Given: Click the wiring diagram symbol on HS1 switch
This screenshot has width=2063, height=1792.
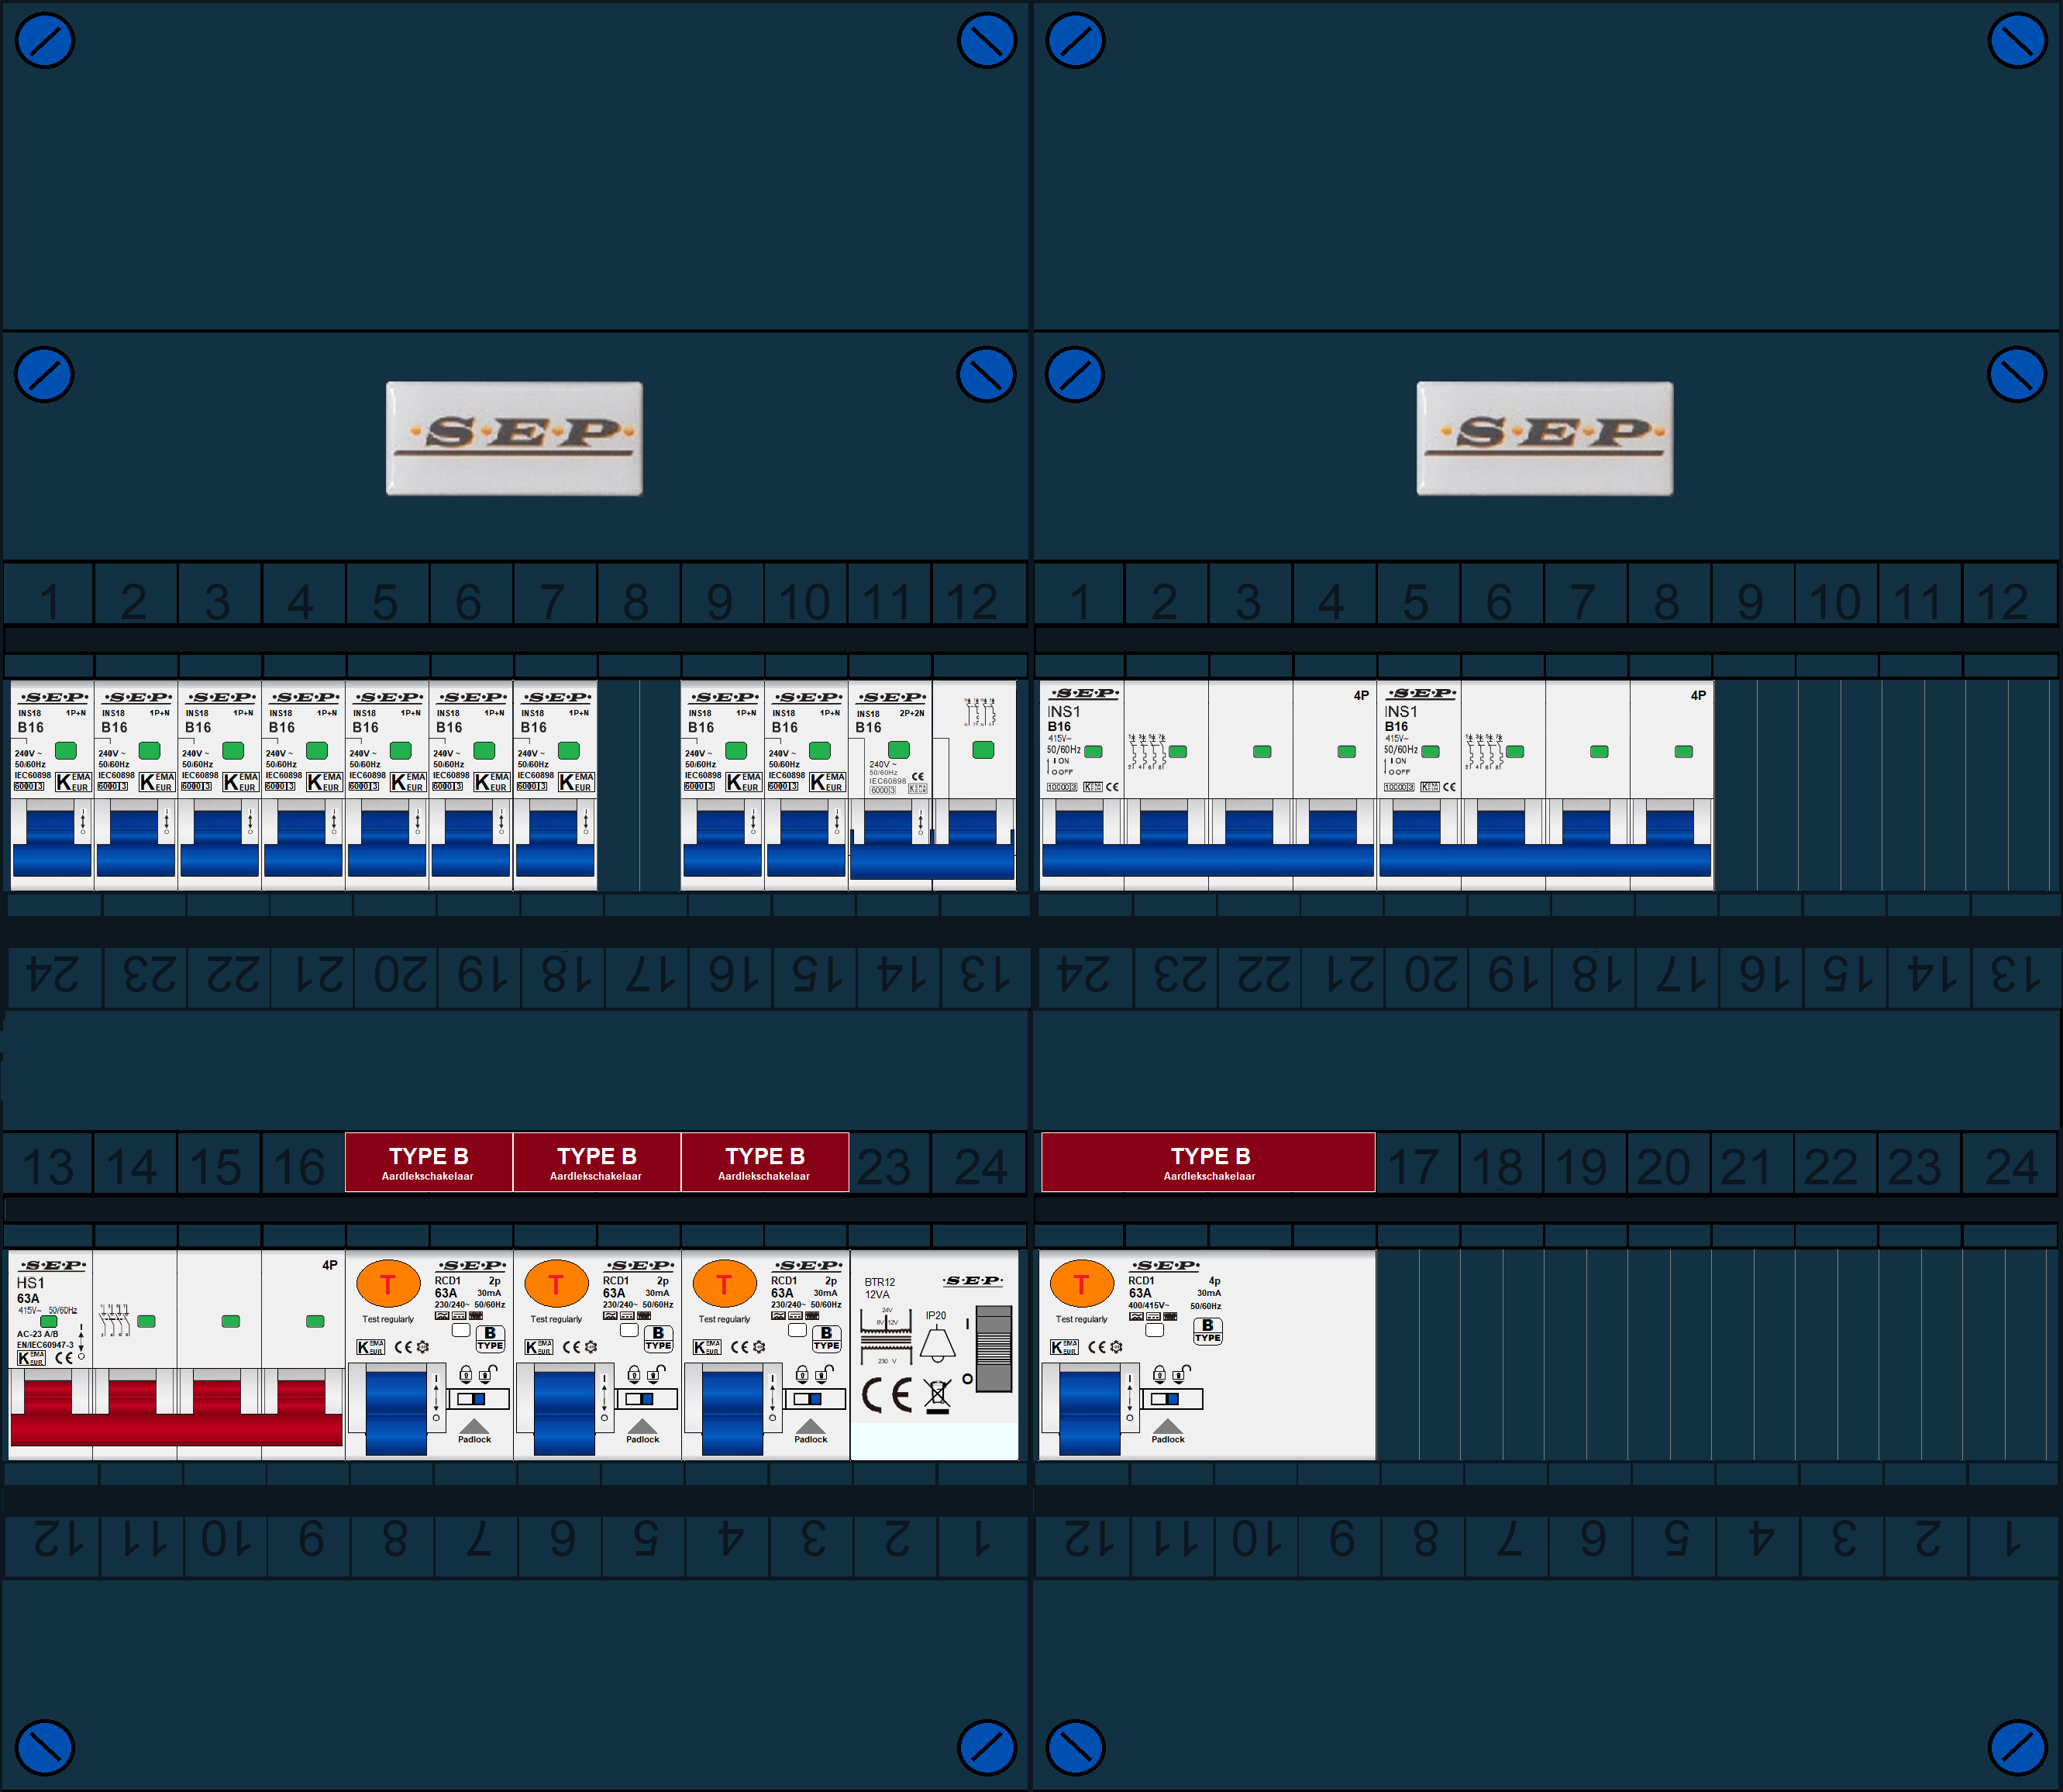Looking at the screenshot, I should 114,1320.
